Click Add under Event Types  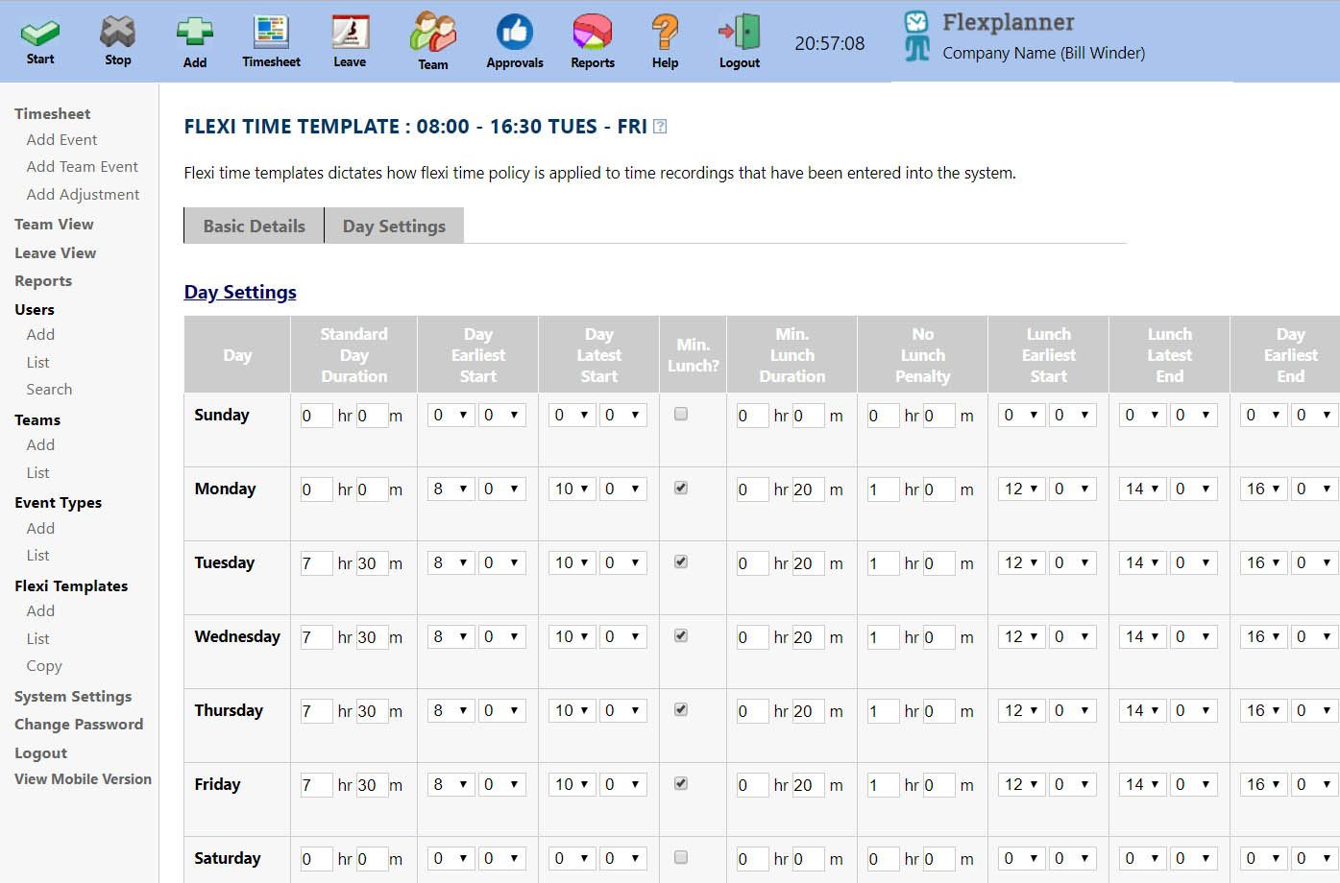[40, 529]
